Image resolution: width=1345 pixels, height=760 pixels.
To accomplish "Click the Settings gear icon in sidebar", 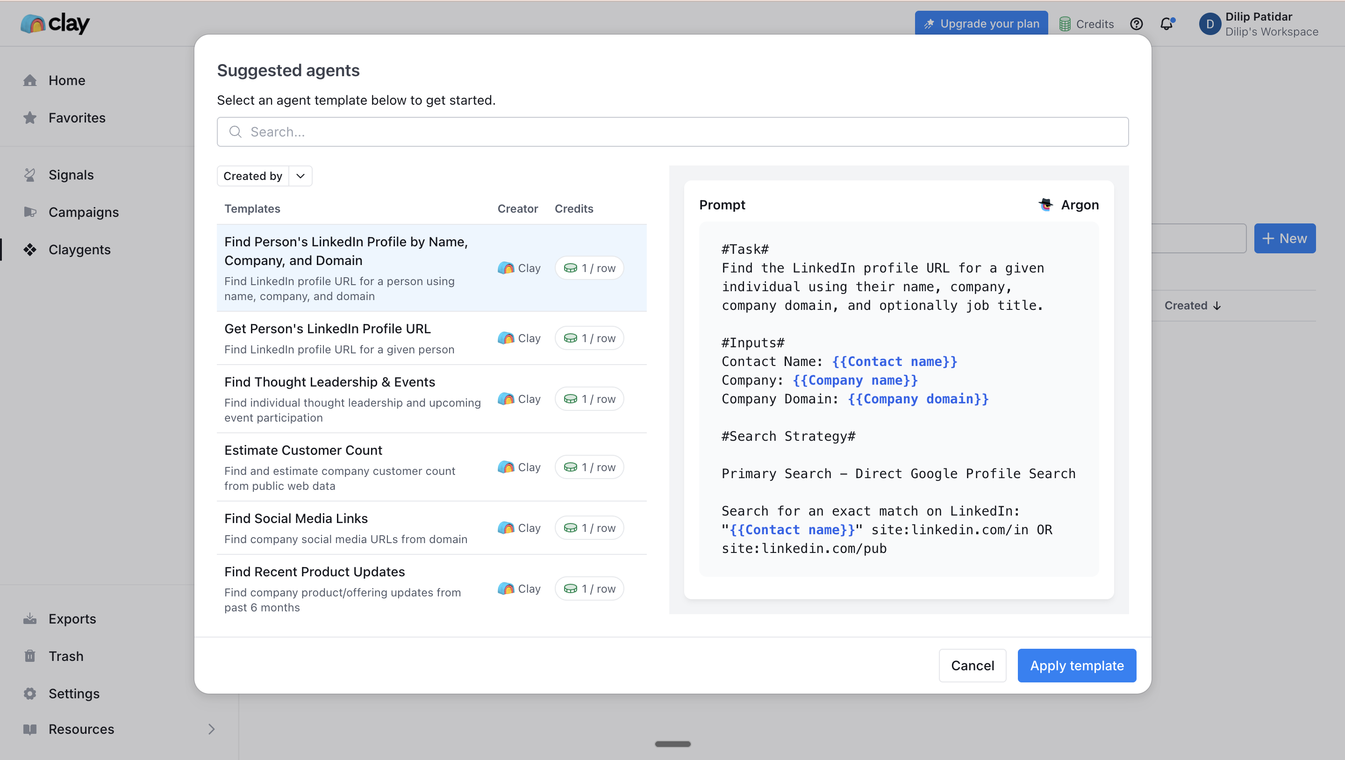I will pyautogui.click(x=30, y=694).
